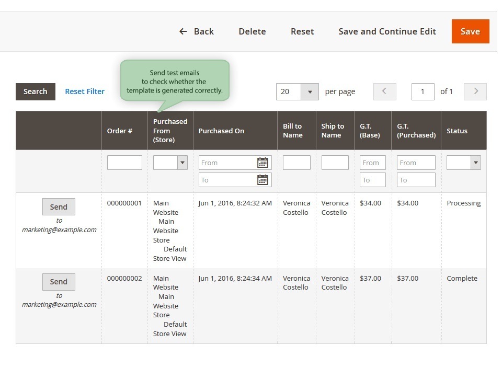Sort by Purchased On column header
Viewport: 502px width, 368px height.
(221, 131)
